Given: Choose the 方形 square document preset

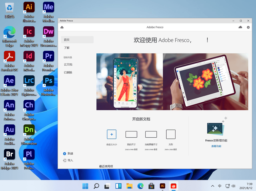Looking at the screenshot, I should pos(171,134).
